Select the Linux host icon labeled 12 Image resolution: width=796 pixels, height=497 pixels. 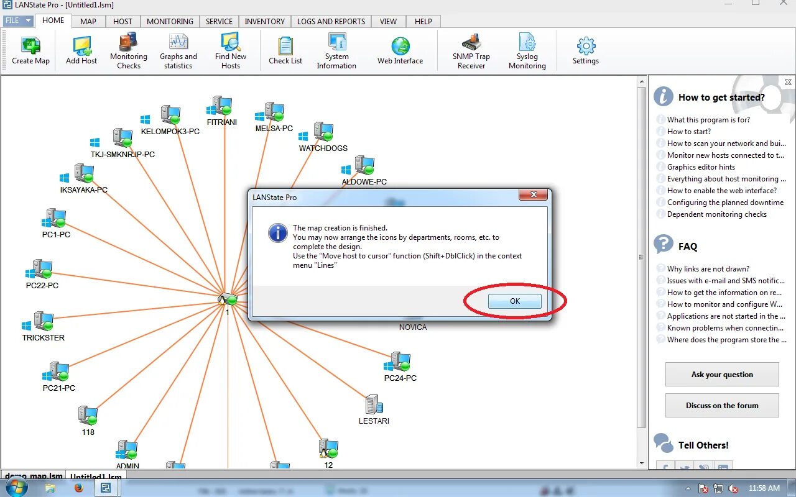[x=328, y=449]
